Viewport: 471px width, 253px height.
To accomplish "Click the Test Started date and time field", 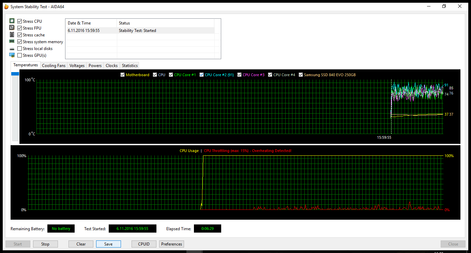I will 133,229.
